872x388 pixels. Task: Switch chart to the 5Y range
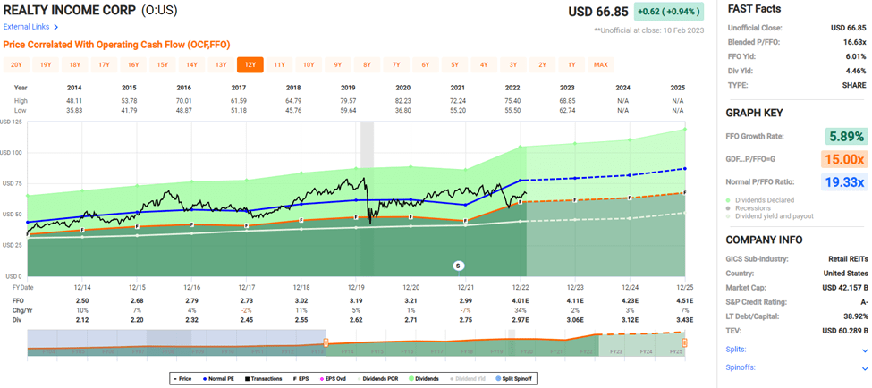[x=455, y=65]
